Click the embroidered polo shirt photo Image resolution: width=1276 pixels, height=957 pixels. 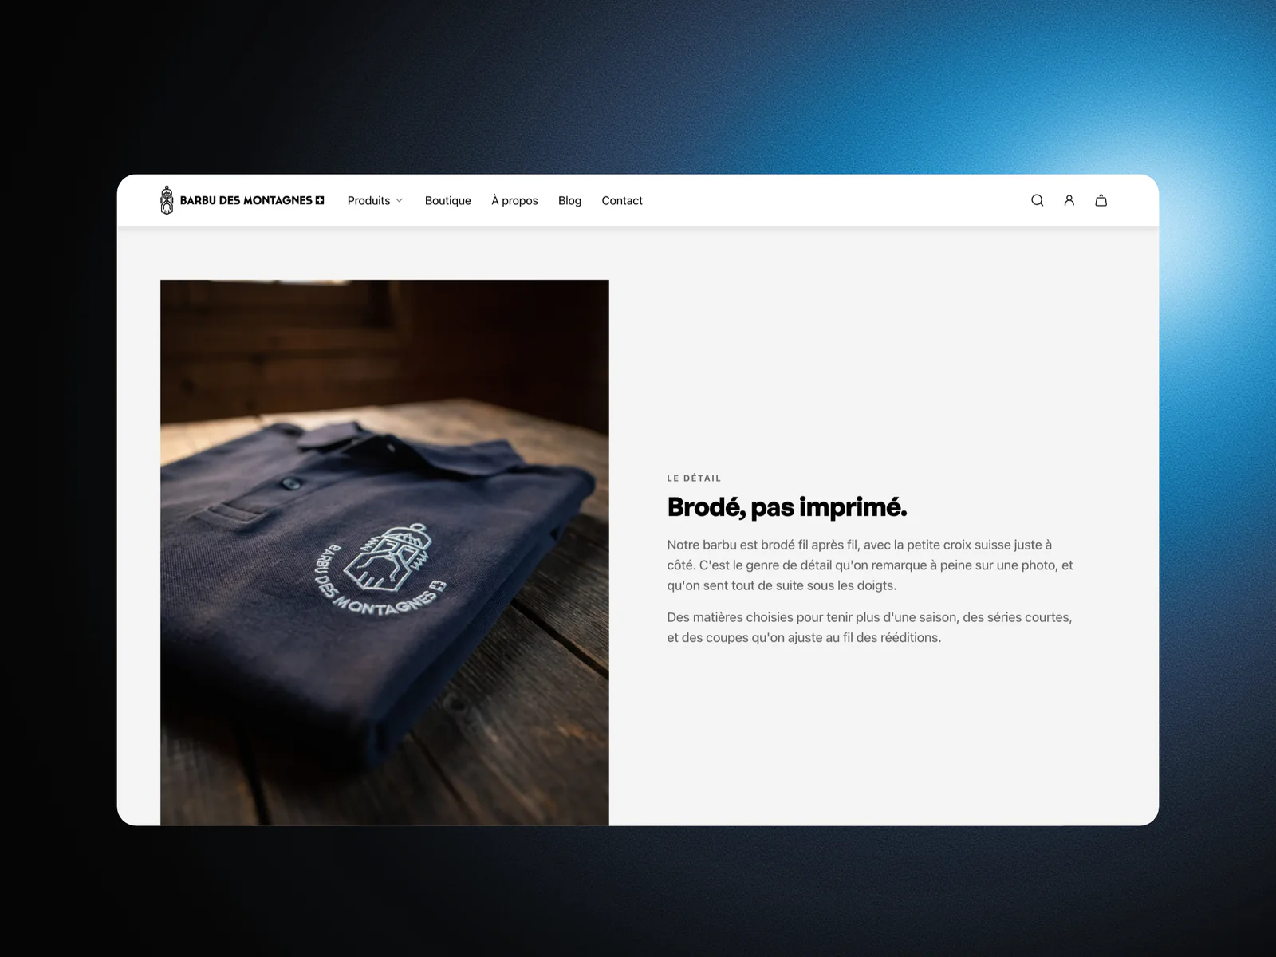coord(384,552)
